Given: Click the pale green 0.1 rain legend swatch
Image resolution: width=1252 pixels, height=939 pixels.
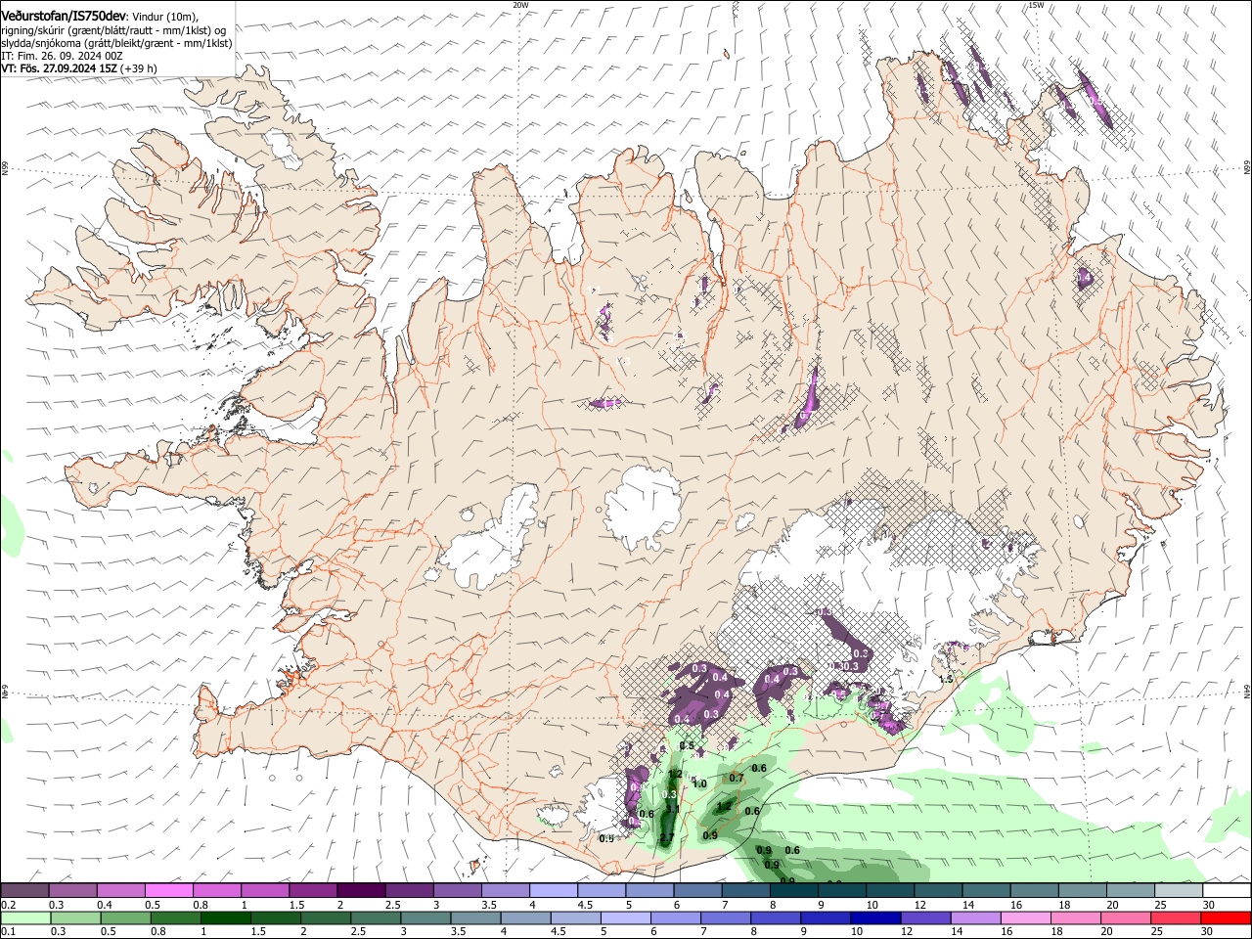Looking at the screenshot, I should [x=24, y=917].
